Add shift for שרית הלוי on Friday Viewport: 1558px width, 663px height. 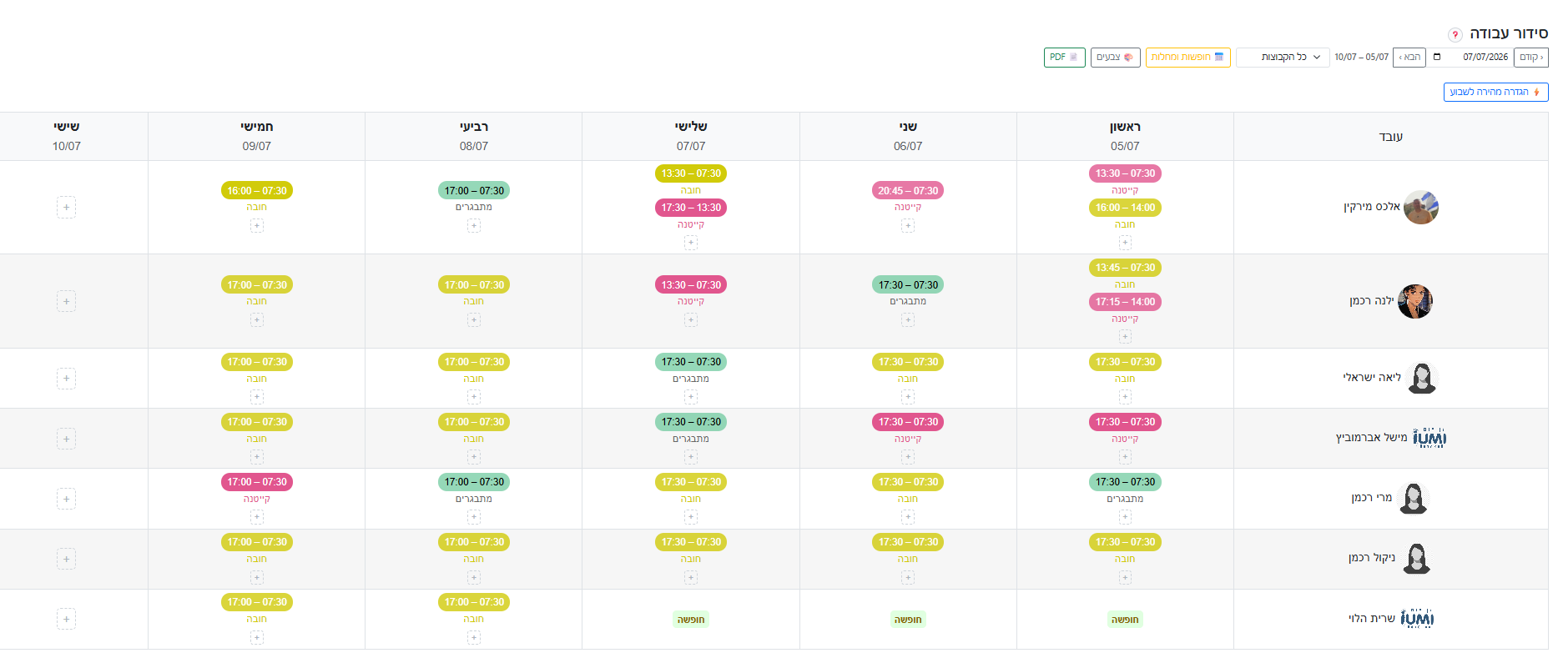67,620
